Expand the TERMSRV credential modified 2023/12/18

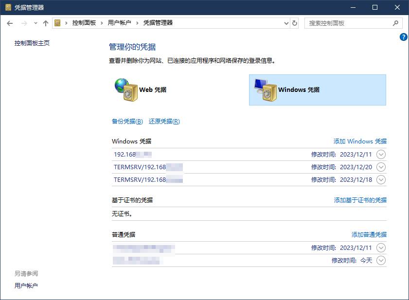[x=381, y=179]
